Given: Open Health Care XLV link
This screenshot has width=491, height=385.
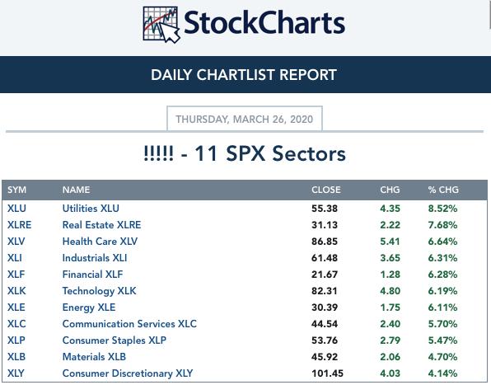Looking at the screenshot, I should tap(100, 242).
